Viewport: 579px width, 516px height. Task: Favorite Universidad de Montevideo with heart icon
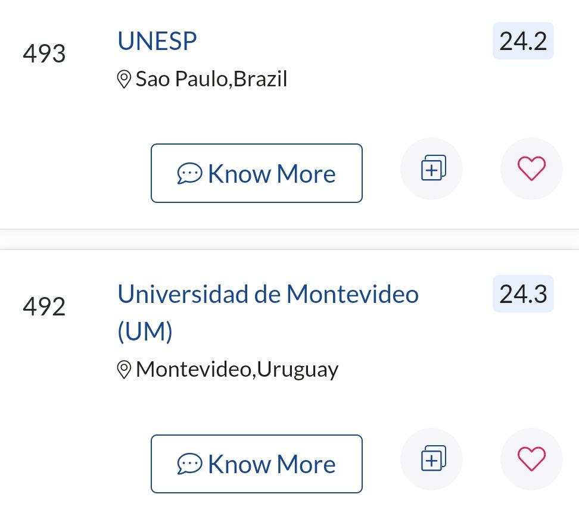point(531,459)
